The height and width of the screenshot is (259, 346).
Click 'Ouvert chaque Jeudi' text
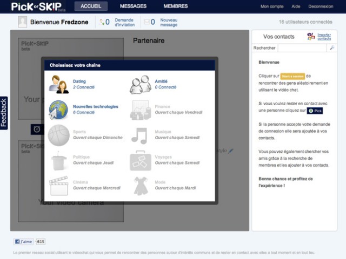coord(94,163)
